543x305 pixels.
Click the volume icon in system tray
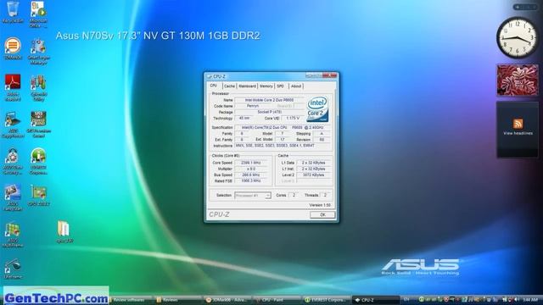tap(517, 299)
